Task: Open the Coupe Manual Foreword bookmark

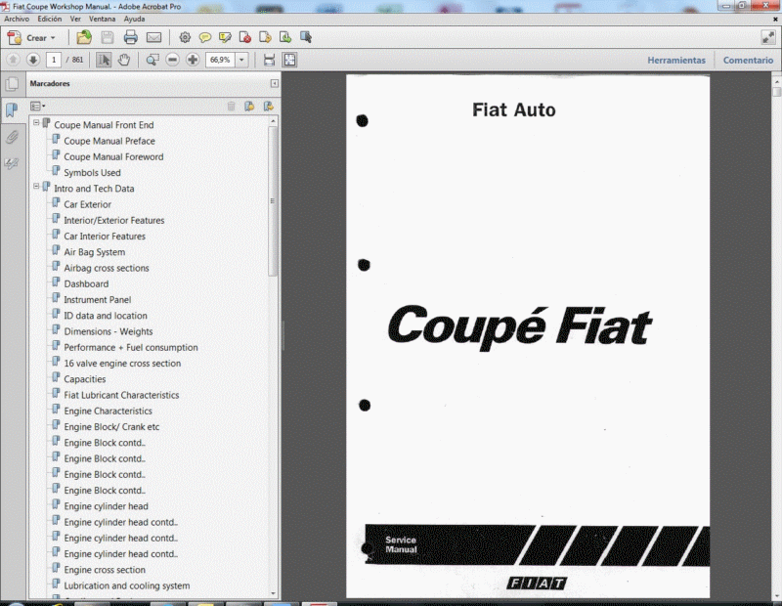Action: pyautogui.click(x=113, y=157)
